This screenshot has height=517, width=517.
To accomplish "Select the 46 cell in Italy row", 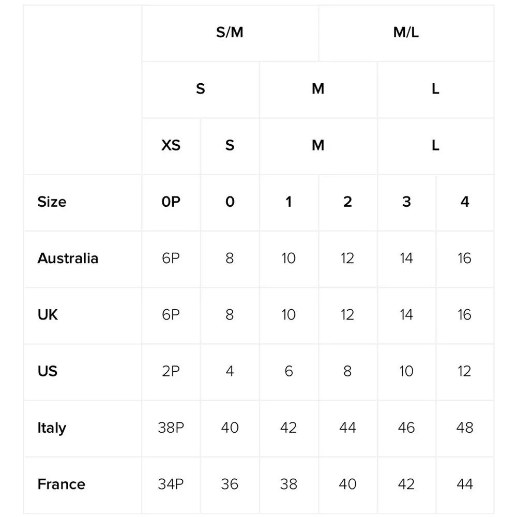I will point(406,428).
